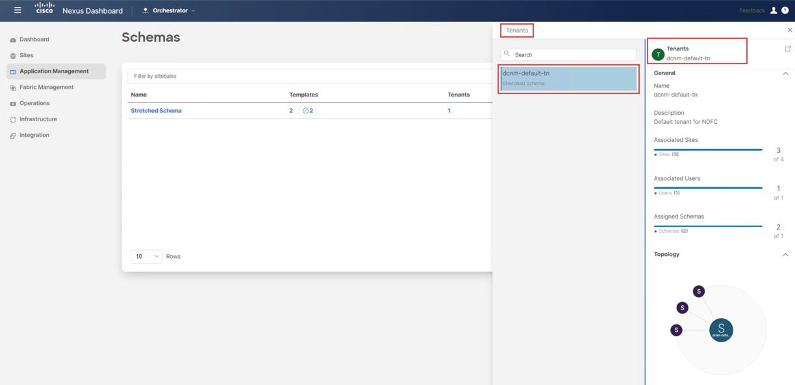Screen dimensions: 795x385
Task: Select dcnm-default-tn in the tenant list
Action: coord(569,78)
